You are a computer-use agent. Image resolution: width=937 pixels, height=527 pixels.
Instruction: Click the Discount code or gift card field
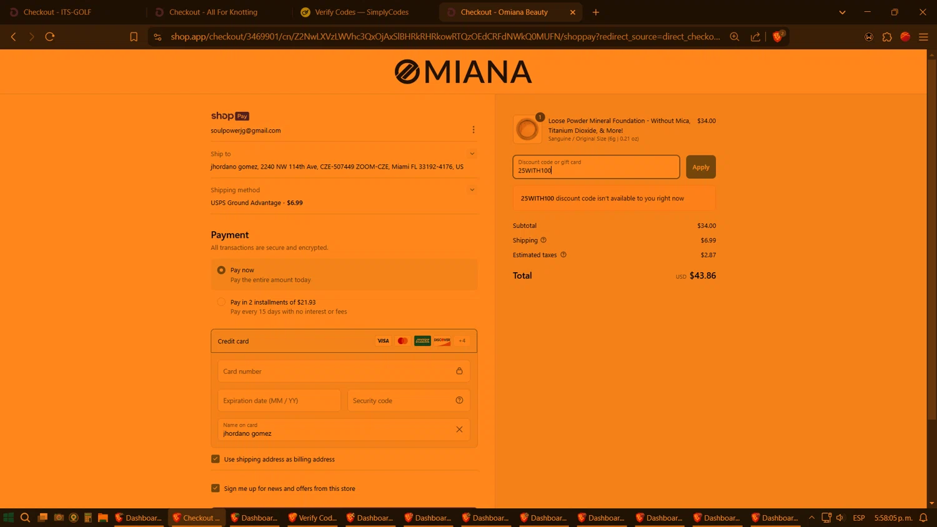pos(596,167)
